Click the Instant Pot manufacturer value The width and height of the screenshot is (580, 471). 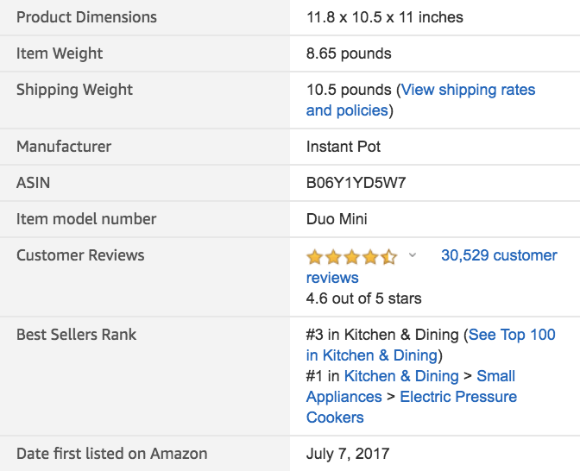tap(344, 147)
